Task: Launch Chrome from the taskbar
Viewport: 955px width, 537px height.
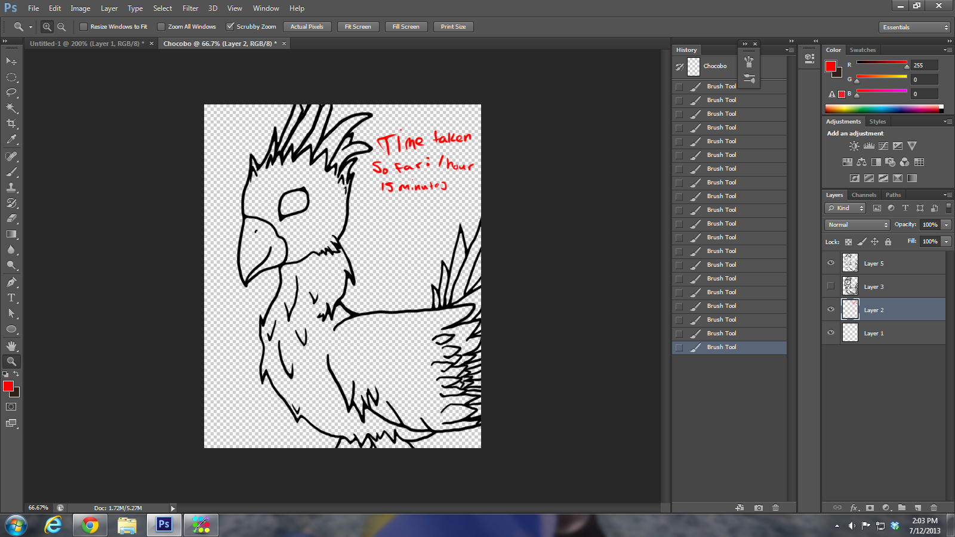Action: 90,525
